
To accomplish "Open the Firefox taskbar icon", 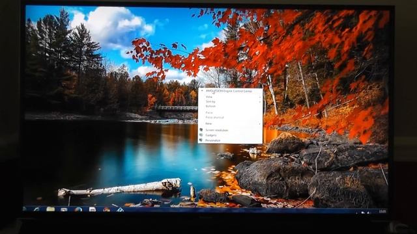I will click(x=78, y=209).
